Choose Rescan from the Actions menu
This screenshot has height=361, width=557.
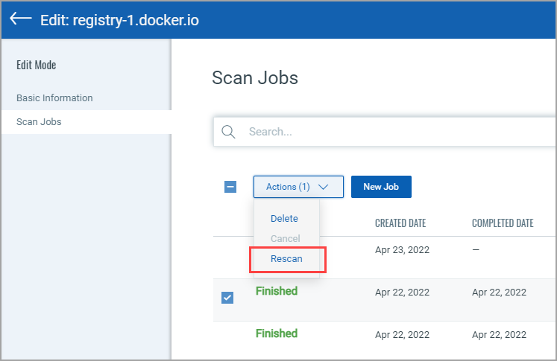click(286, 259)
